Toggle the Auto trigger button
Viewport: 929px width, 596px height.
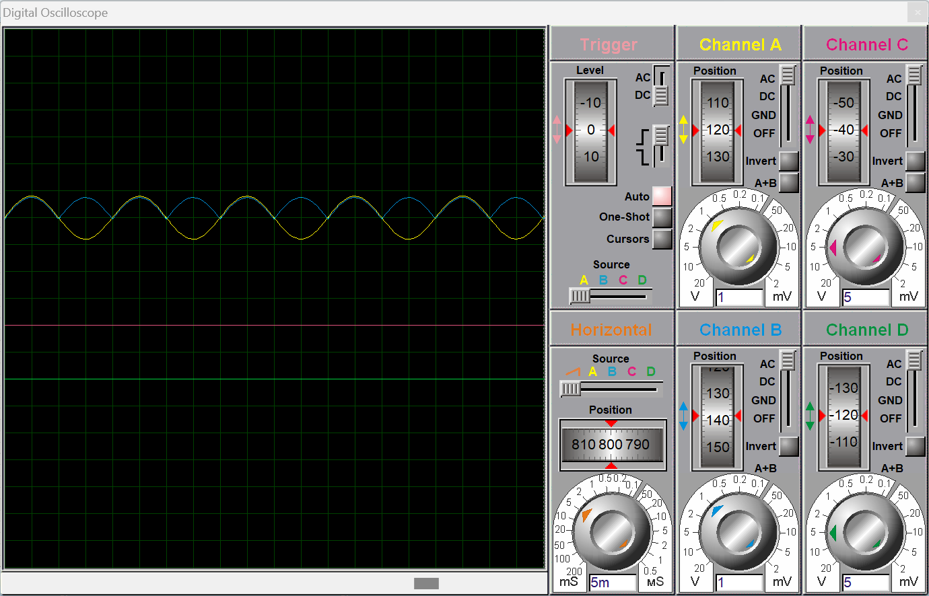(x=662, y=196)
